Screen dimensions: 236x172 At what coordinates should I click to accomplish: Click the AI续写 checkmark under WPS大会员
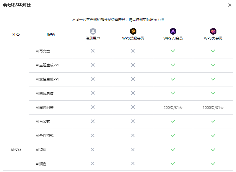(213, 150)
